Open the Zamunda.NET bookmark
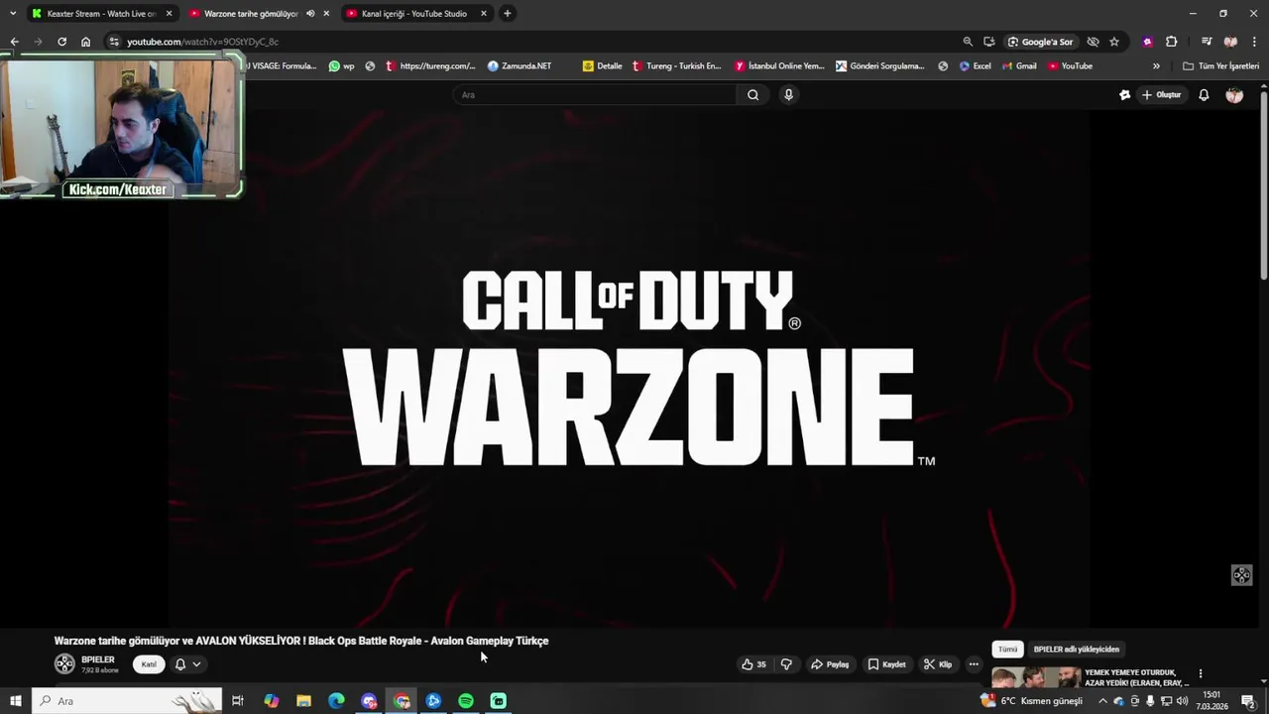The width and height of the screenshot is (1269, 714). (x=519, y=66)
